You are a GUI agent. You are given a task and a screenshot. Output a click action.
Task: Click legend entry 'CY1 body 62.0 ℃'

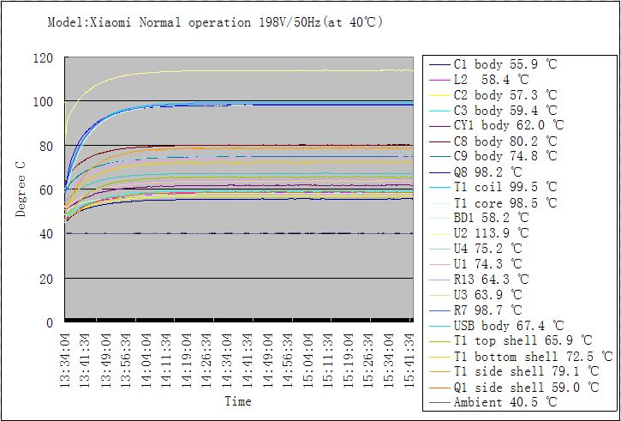(x=497, y=126)
